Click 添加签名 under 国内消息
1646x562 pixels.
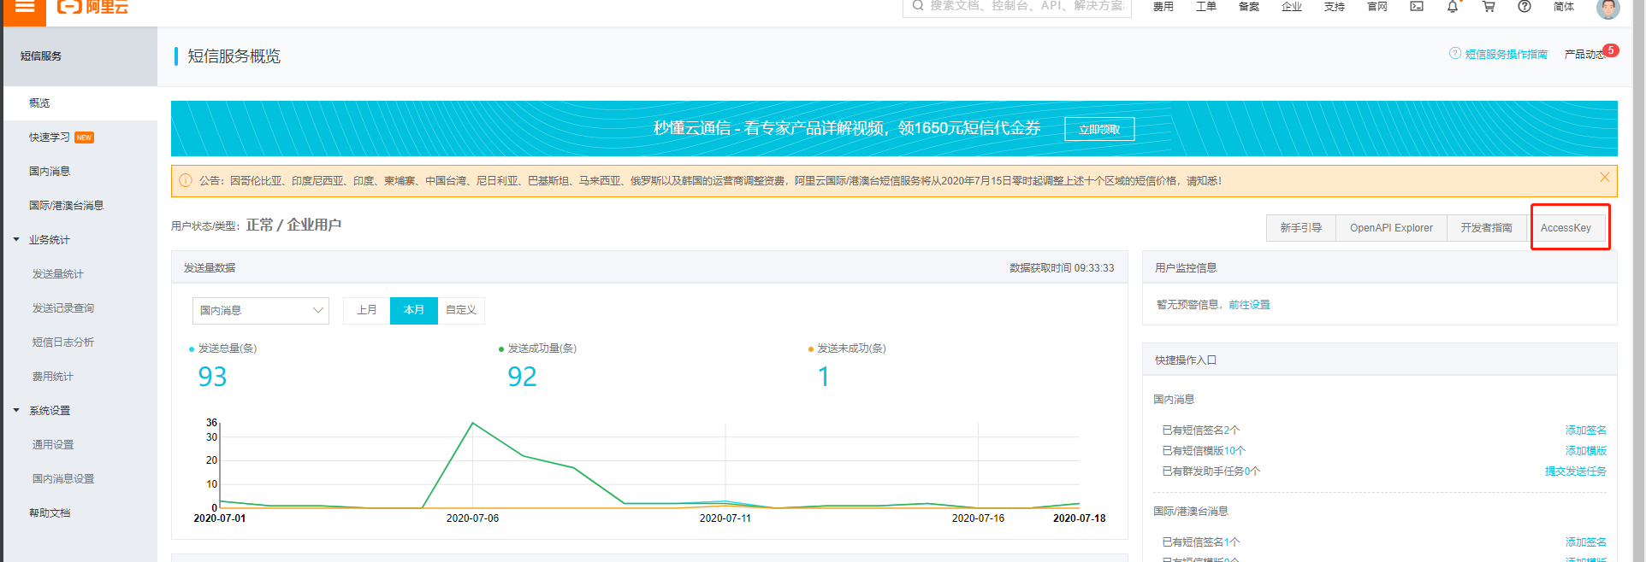click(x=1586, y=430)
